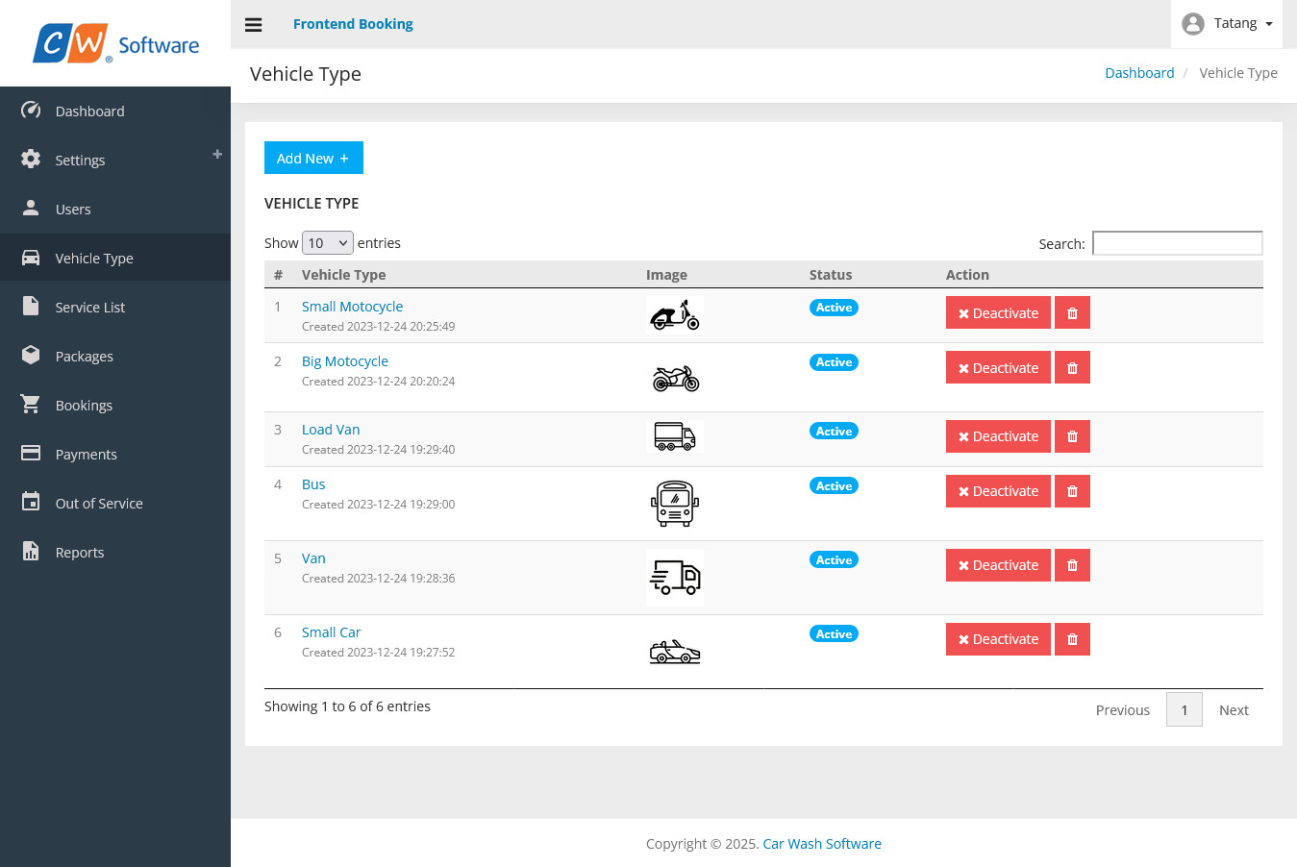Delete Big Motocycle using the trash icon
Viewport: 1297px width, 867px height.
point(1072,367)
